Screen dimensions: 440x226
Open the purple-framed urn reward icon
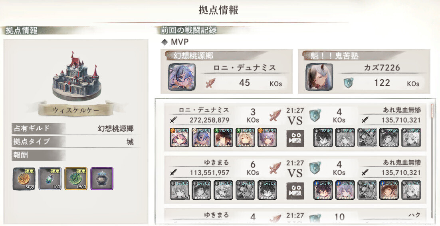pos(102,178)
